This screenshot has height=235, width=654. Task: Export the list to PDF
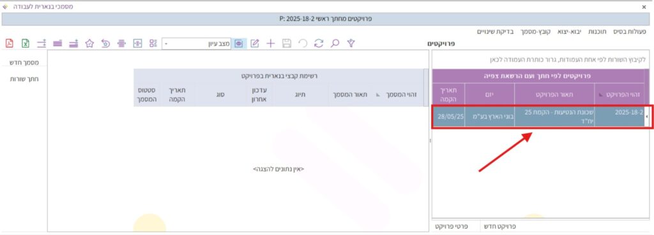[10, 43]
